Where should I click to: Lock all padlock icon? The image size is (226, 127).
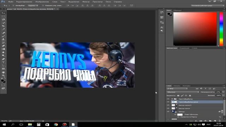tap(190, 96)
